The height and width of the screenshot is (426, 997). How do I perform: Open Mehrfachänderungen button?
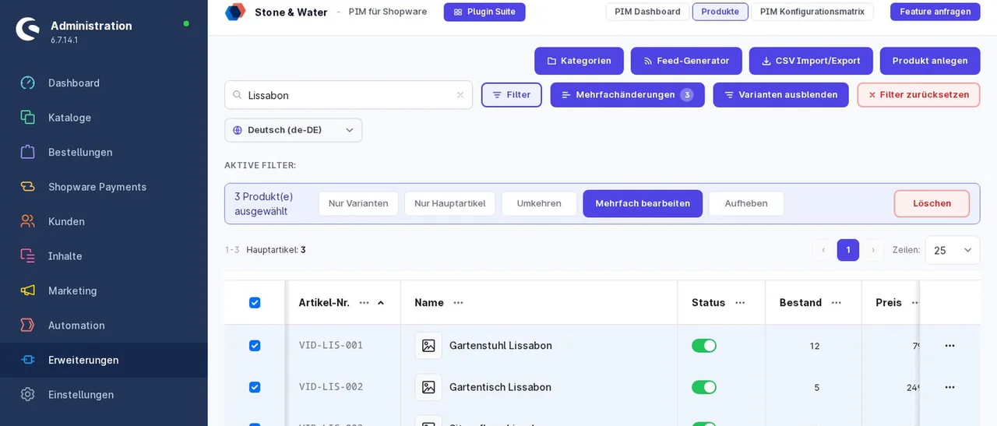628,95
